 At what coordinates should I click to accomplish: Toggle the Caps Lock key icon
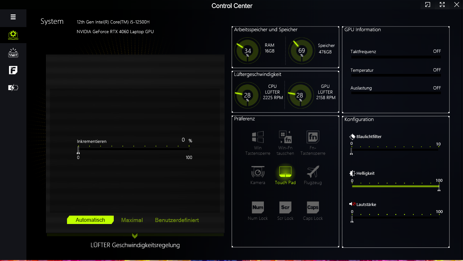[x=313, y=208]
